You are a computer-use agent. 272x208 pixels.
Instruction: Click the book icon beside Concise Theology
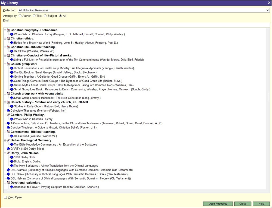(8, 128)
